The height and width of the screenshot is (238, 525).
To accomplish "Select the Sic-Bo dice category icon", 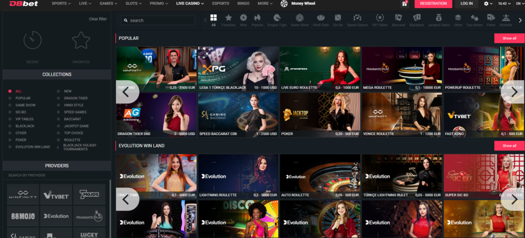I will [338, 18].
